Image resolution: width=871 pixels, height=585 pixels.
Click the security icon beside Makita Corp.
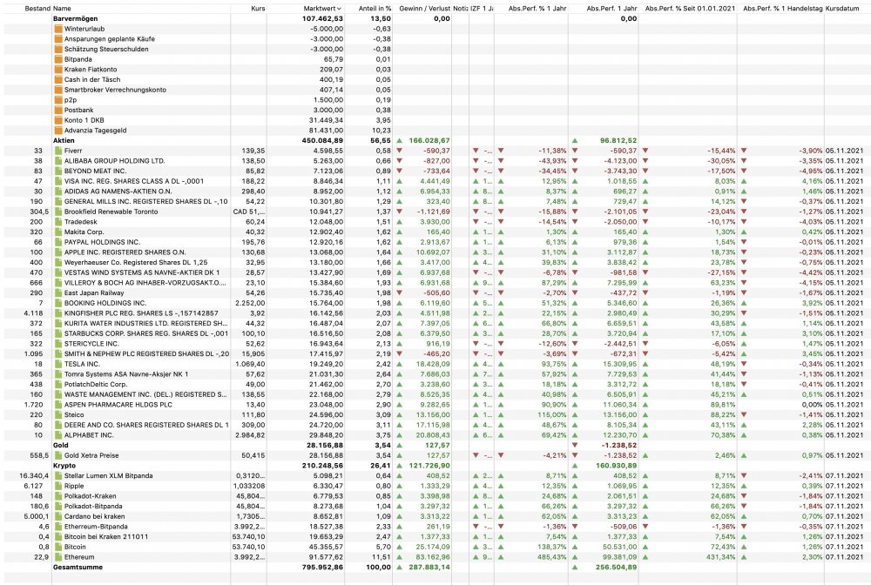tap(58, 232)
